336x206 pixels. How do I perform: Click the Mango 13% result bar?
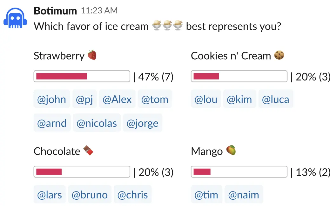click(239, 171)
